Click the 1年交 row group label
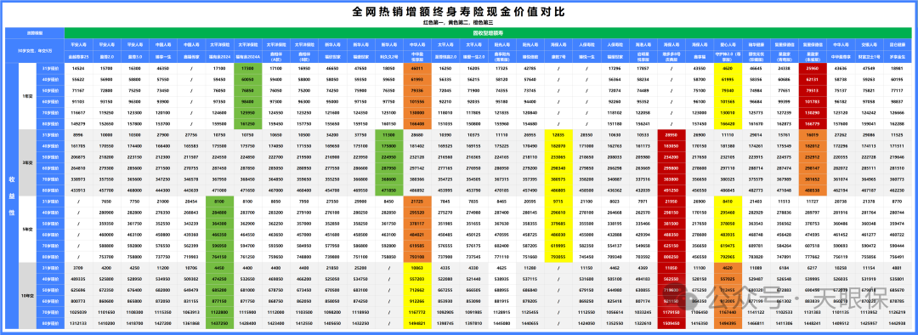This screenshot has width=918, height=335. [x=27, y=96]
